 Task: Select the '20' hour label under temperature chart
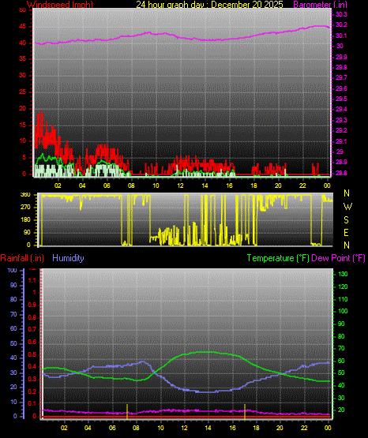[280, 428]
